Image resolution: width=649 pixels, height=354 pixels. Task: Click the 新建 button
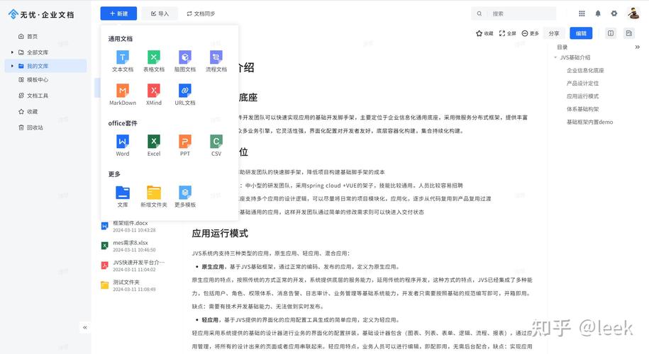tap(118, 13)
